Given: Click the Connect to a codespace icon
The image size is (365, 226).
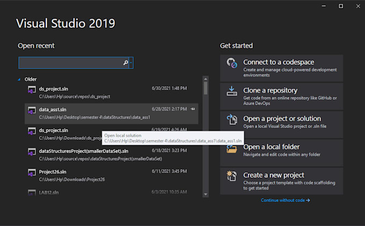Looking at the screenshot, I should (x=232, y=64).
